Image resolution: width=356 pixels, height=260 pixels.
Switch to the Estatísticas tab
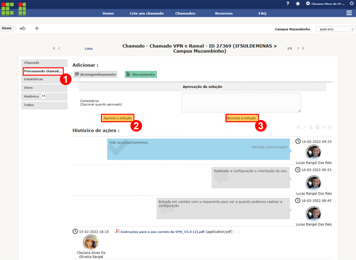(x=44, y=80)
